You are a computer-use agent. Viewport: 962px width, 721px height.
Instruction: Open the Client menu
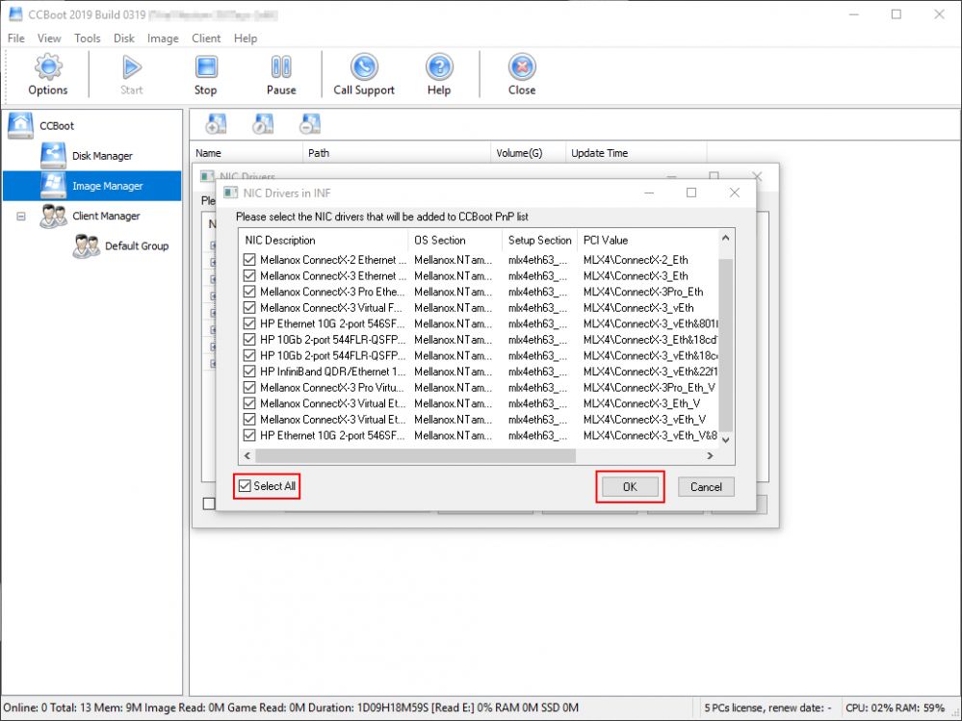tap(206, 38)
